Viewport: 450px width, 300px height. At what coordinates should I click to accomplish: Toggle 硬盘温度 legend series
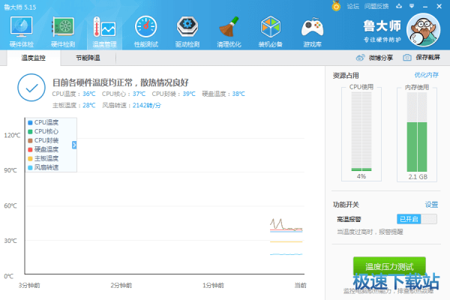[x=43, y=149]
